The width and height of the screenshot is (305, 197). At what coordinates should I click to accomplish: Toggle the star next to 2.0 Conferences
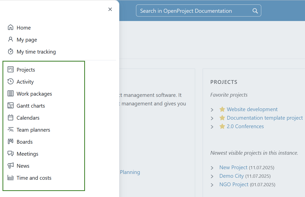[x=222, y=126]
